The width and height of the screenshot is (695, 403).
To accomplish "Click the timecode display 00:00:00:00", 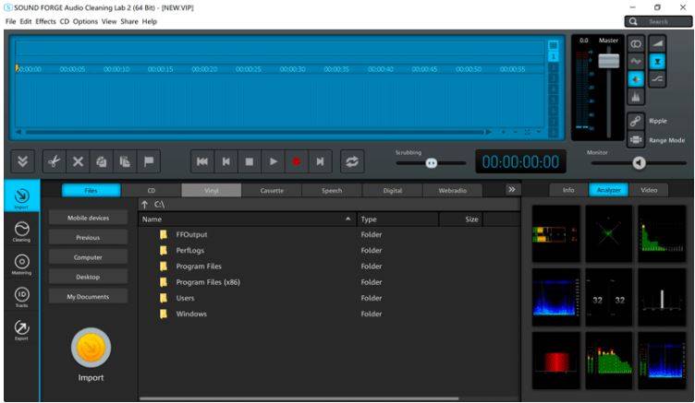I will (520, 162).
